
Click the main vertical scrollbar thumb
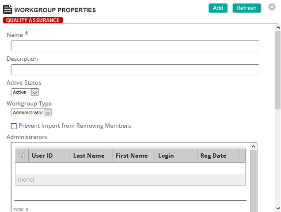click(278, 70)
